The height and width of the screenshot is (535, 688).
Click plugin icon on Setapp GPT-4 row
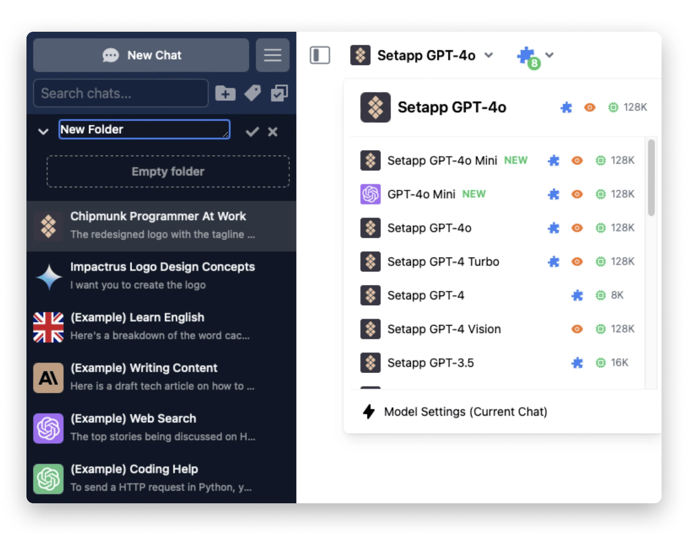pyautogui.click(x=577, y=295)
